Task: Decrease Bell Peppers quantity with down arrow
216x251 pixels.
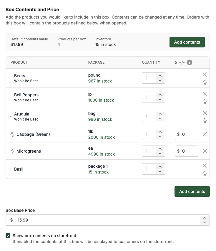Action: coord(160,100)
